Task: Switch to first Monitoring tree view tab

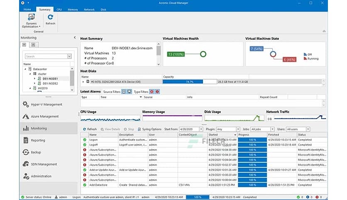Action: (x=24, y=45)
